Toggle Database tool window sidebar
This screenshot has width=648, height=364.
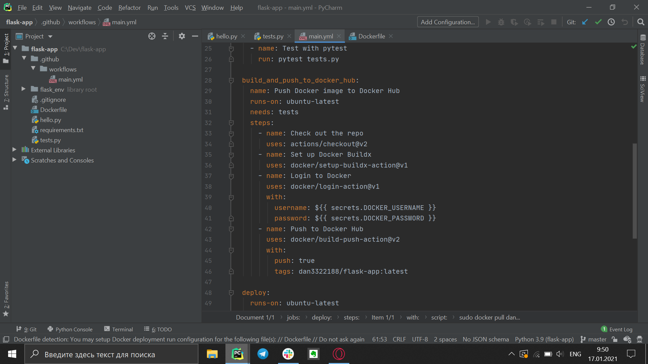click(x=643, y=50)
